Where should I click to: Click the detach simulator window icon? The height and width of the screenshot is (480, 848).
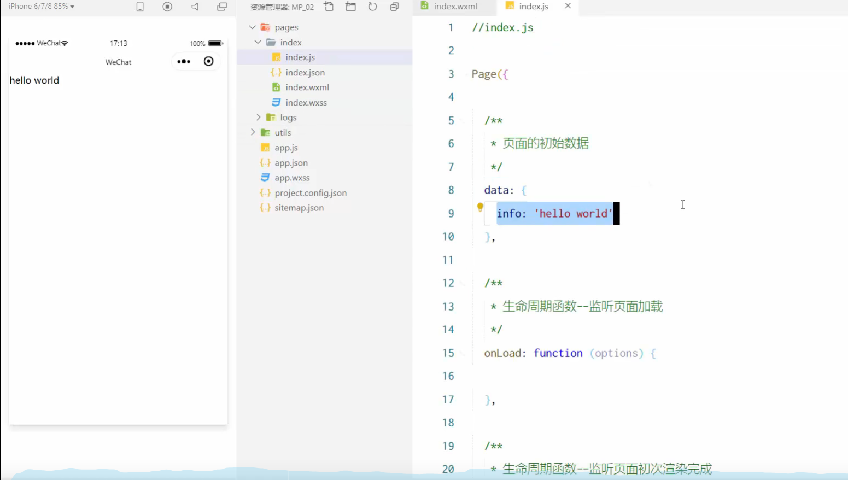click(222, 7)
